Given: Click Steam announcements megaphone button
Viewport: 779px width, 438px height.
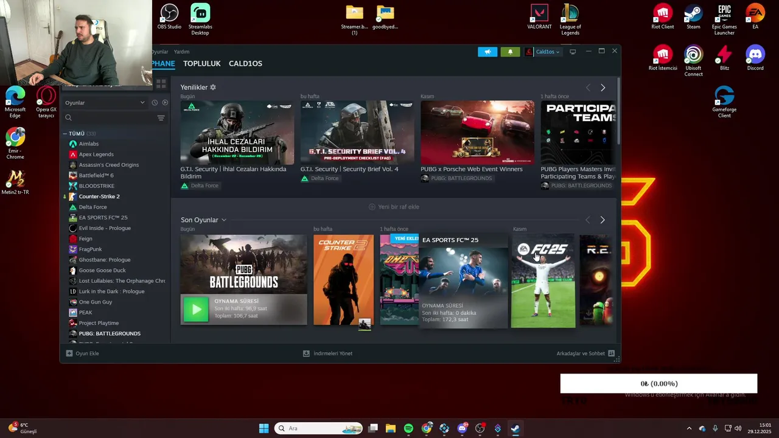Looking at the screenshot, I should coord(487,52).
